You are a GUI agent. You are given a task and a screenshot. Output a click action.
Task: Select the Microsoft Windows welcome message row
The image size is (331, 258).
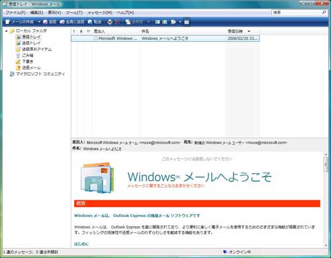[165, 38]
